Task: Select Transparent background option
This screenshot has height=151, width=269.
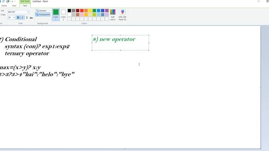Action: [43, 15]
